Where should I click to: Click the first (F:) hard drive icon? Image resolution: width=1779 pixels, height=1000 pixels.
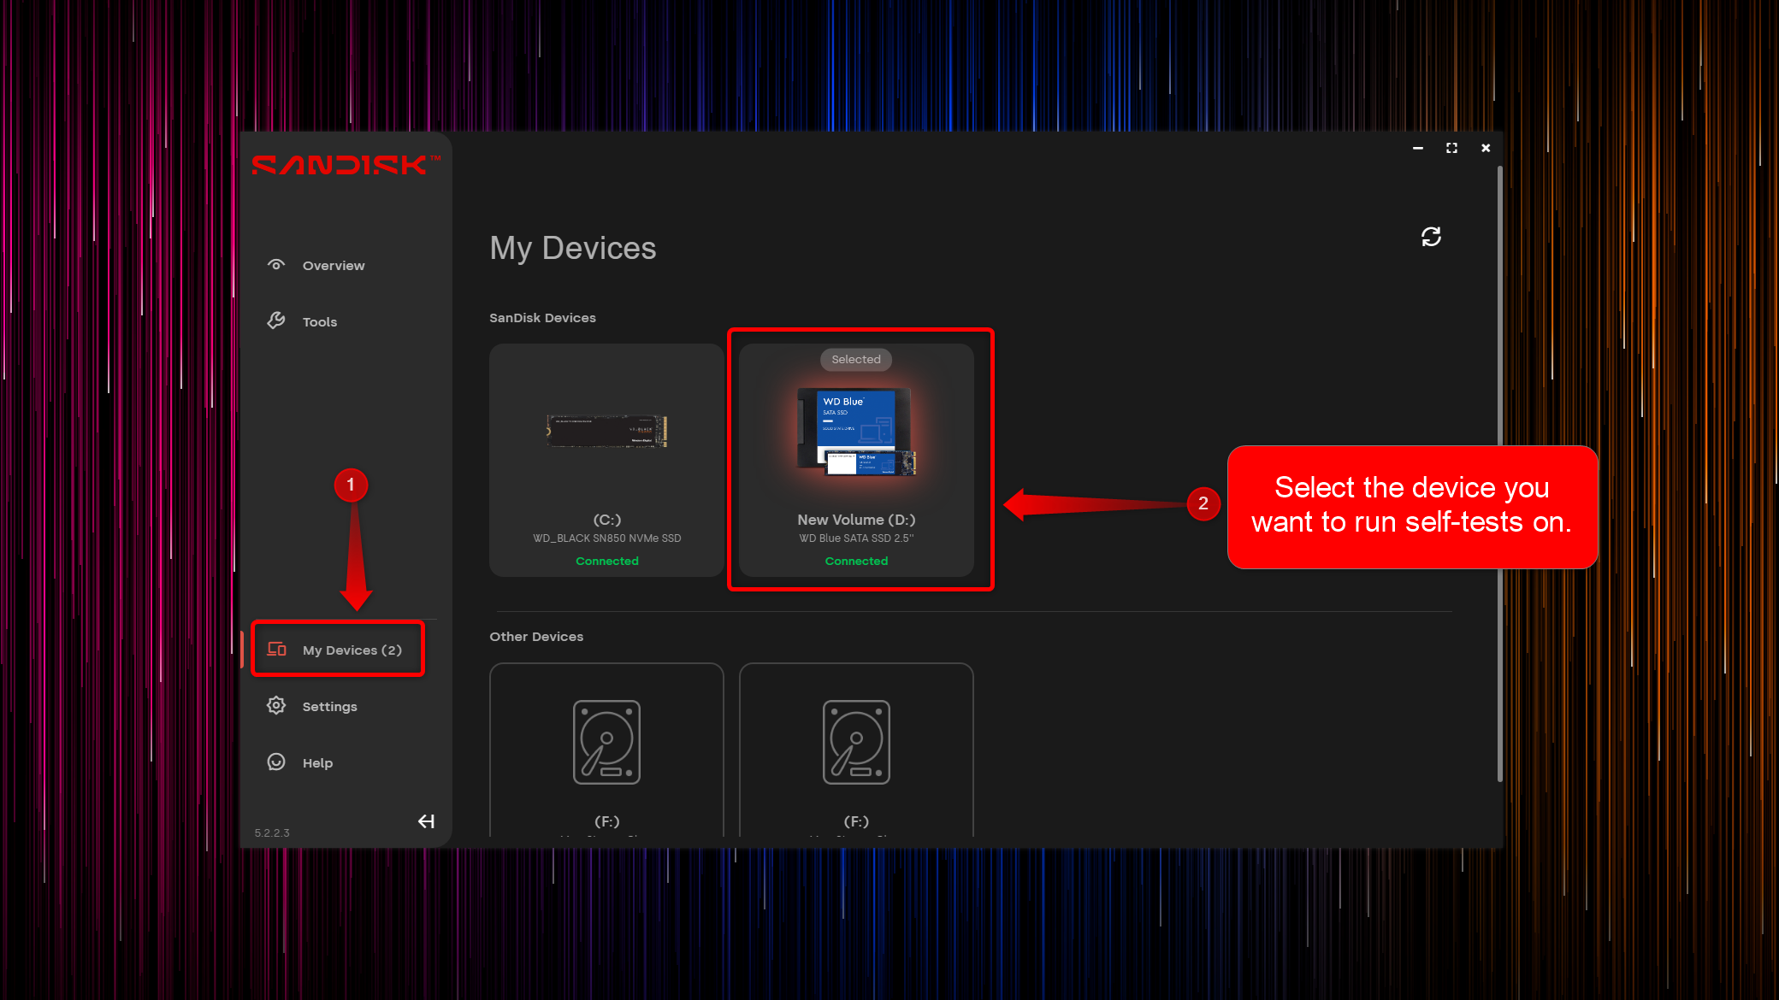click(606, 742)
